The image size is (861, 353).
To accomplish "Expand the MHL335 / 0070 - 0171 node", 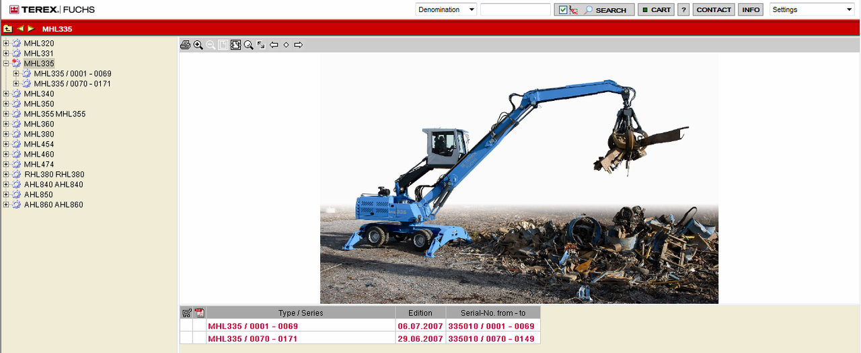I will 16,84.
